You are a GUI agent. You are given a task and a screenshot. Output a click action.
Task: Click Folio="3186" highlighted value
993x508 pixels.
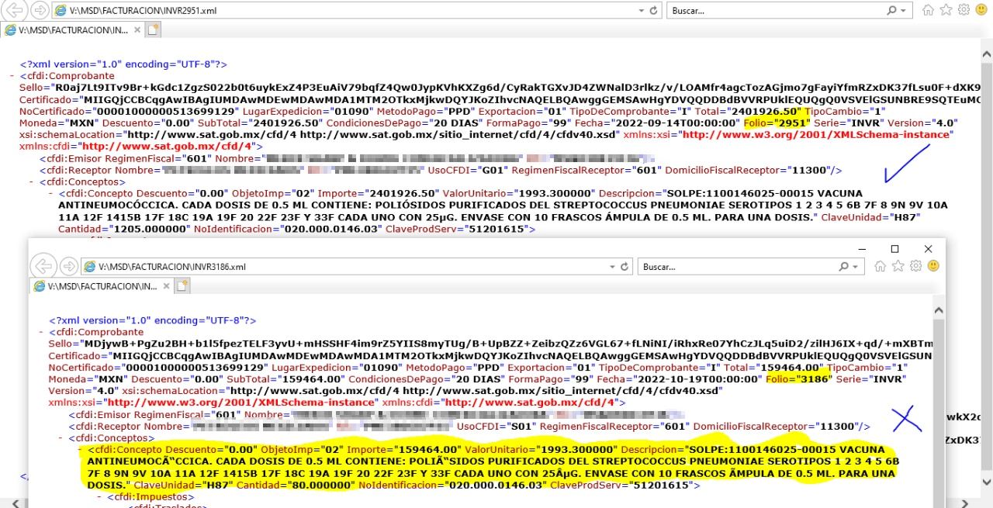click(799, 378)
